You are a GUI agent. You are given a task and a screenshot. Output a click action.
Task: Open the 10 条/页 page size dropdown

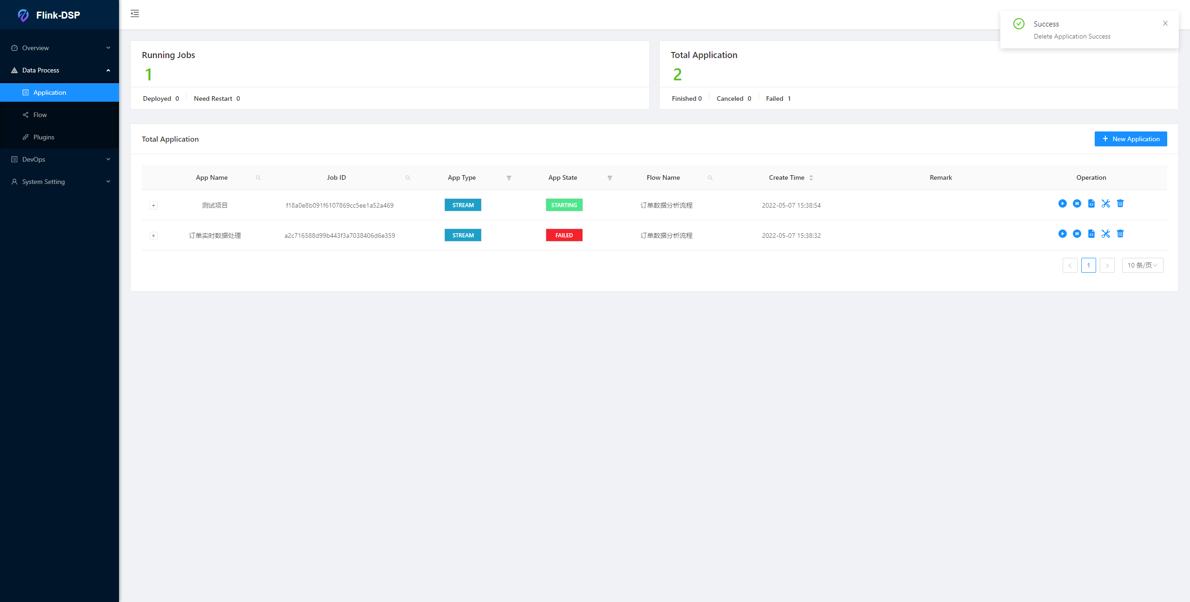(x=1142, y=265)
